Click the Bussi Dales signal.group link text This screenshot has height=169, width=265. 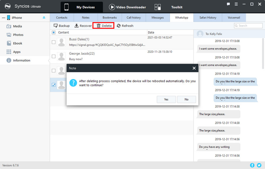coord(107,45)
